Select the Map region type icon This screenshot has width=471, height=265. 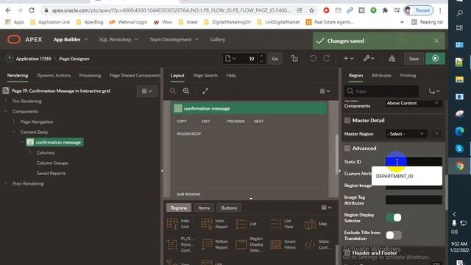[310, 224]
